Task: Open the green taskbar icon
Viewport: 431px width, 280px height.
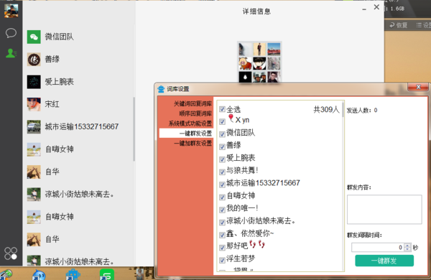Action: pyautogui.click(x=106, y=274)
